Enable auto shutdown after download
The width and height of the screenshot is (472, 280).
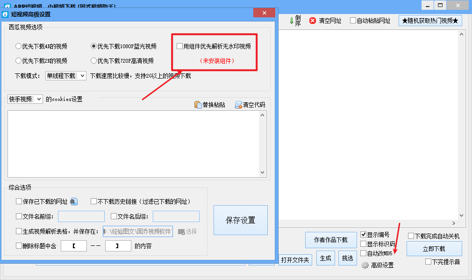[411, 236]
